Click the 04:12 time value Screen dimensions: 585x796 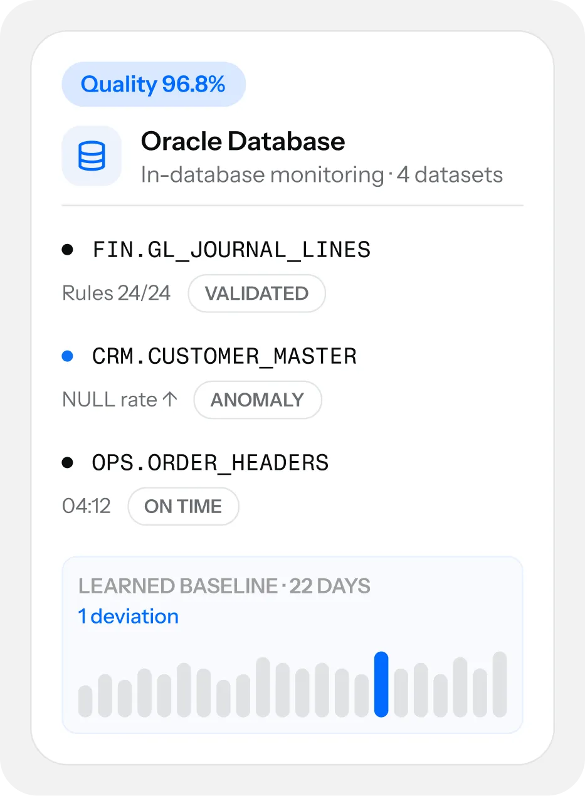click(x=87, y=507)
